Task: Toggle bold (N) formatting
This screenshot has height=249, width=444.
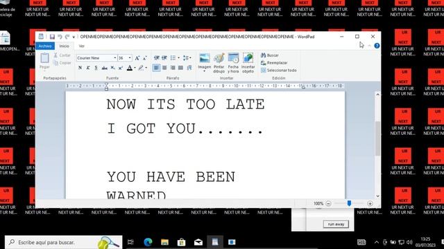Action: (80, 68)
